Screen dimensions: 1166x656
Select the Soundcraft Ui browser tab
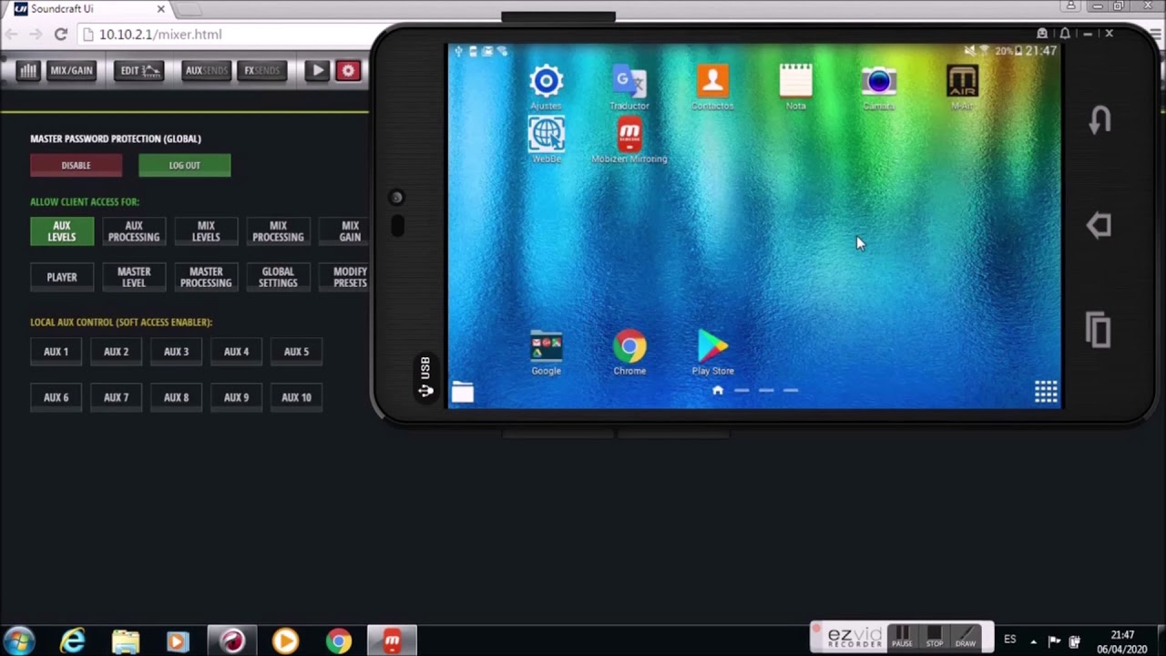[x=89, y=9]
